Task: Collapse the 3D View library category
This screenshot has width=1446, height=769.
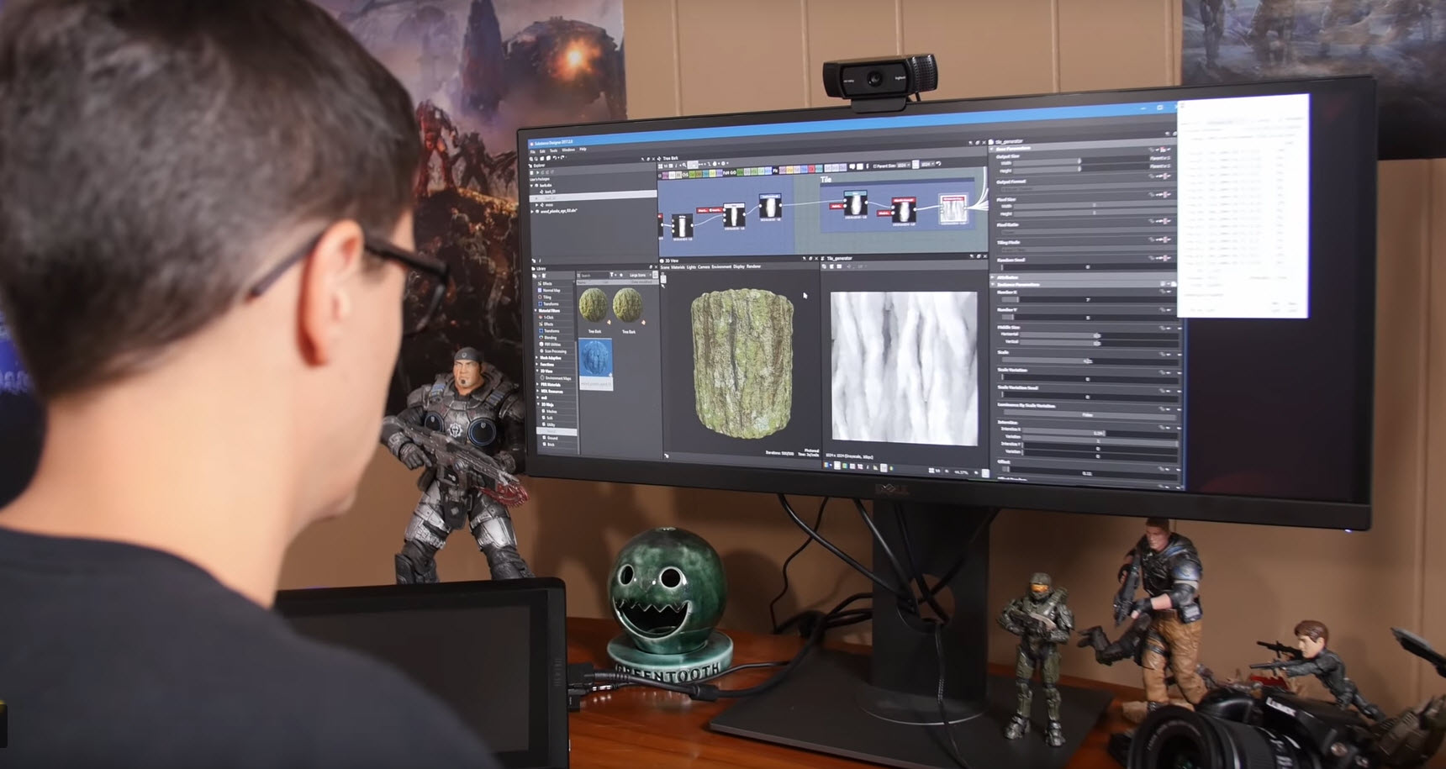Action: coord(537,371)
